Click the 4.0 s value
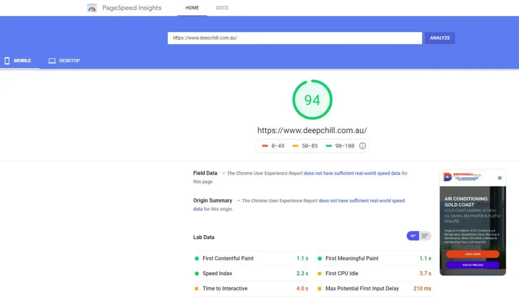Viewport: 519px width, 297px height. click(302, 288)
